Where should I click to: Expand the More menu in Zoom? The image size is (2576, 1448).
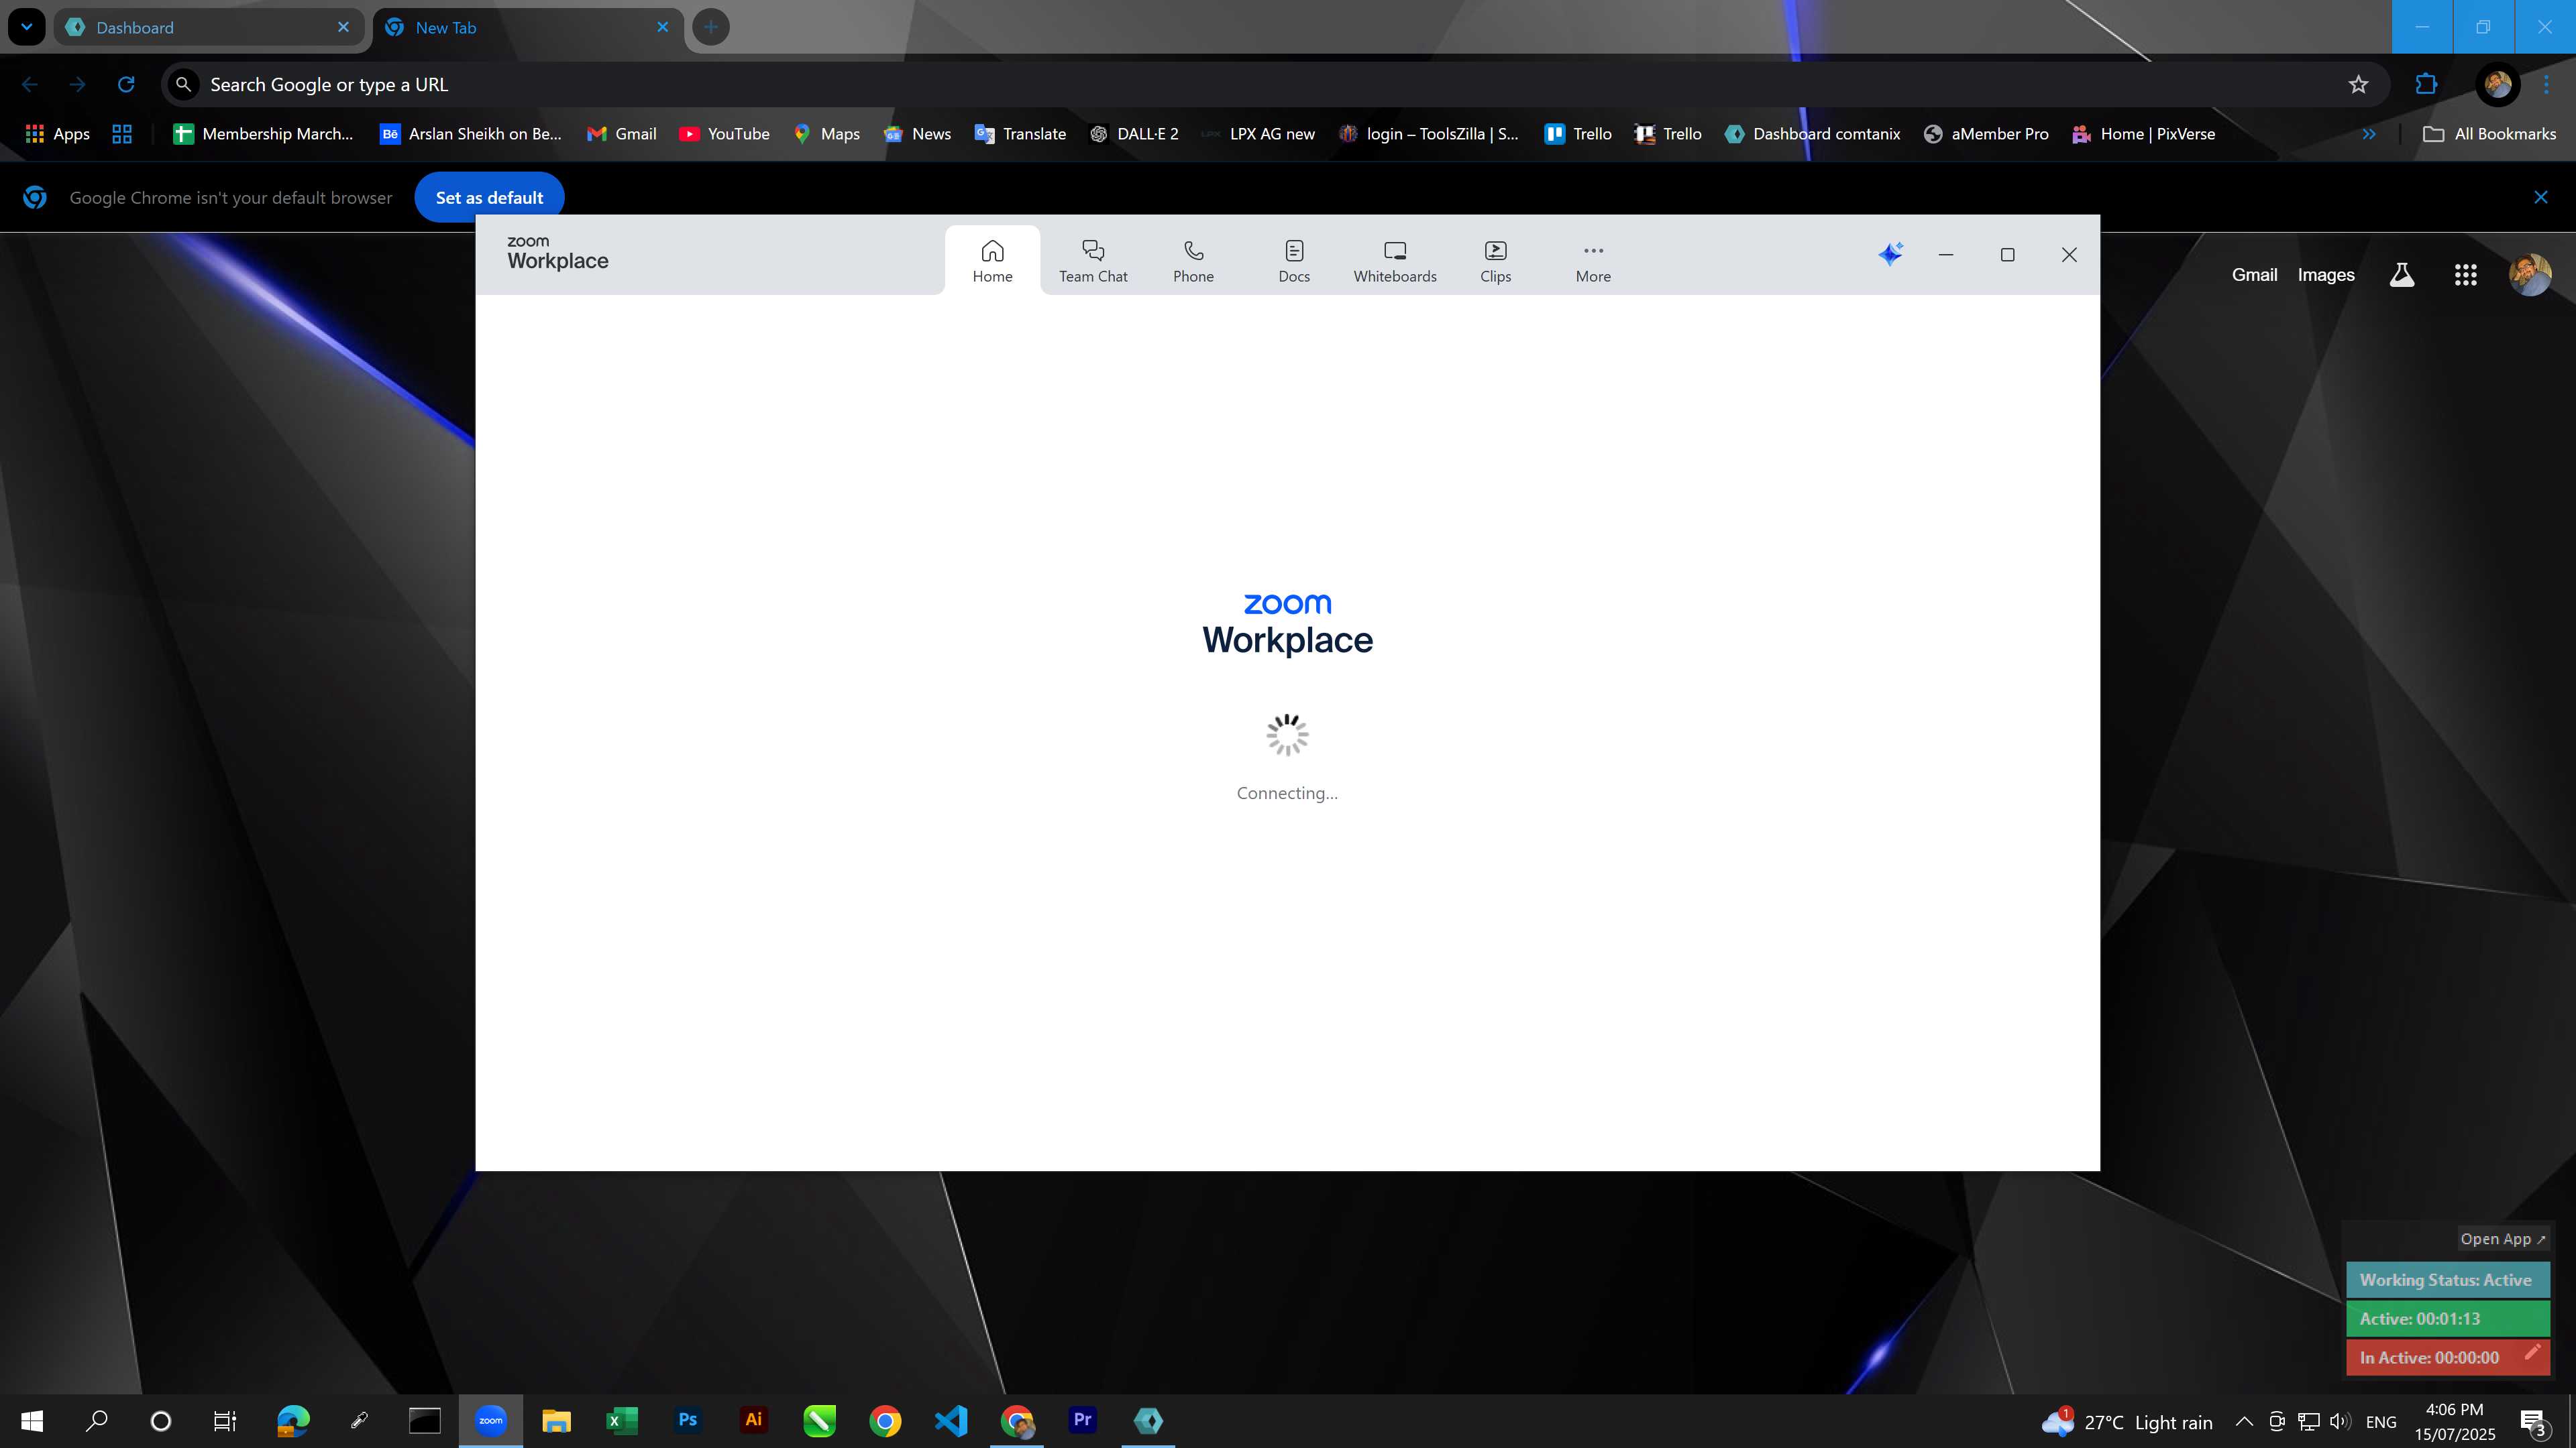(x=1593, y=261)
